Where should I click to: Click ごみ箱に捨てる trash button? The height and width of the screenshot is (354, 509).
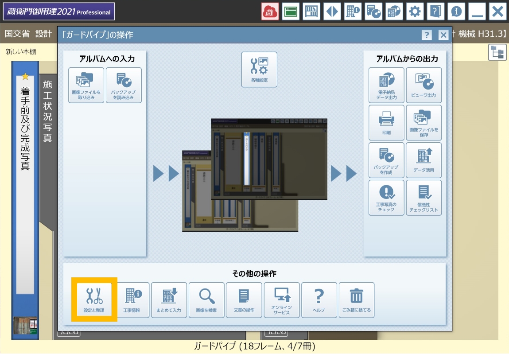pos(357,300)
